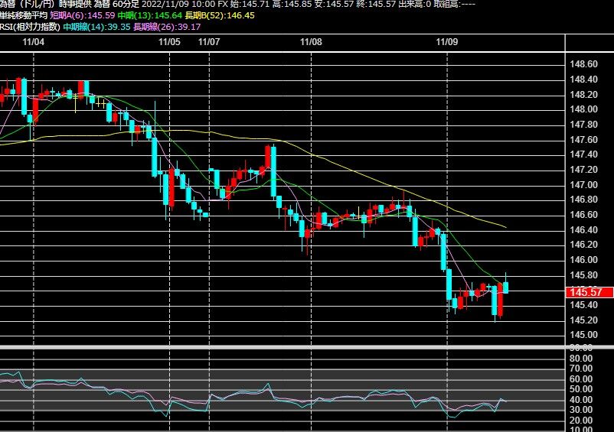Click the 長期B(52):146.45 moving average label
This screenshot has width=614, height=432.
pyautogui.click(x=220, y=15)
